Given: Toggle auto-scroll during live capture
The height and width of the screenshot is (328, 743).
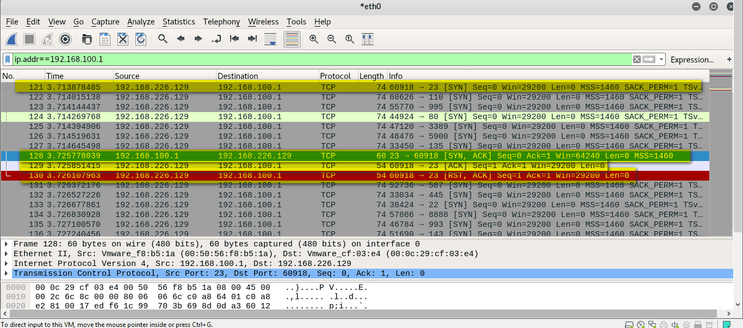Looking at the screenshot, I should click(x=270, y=39).
